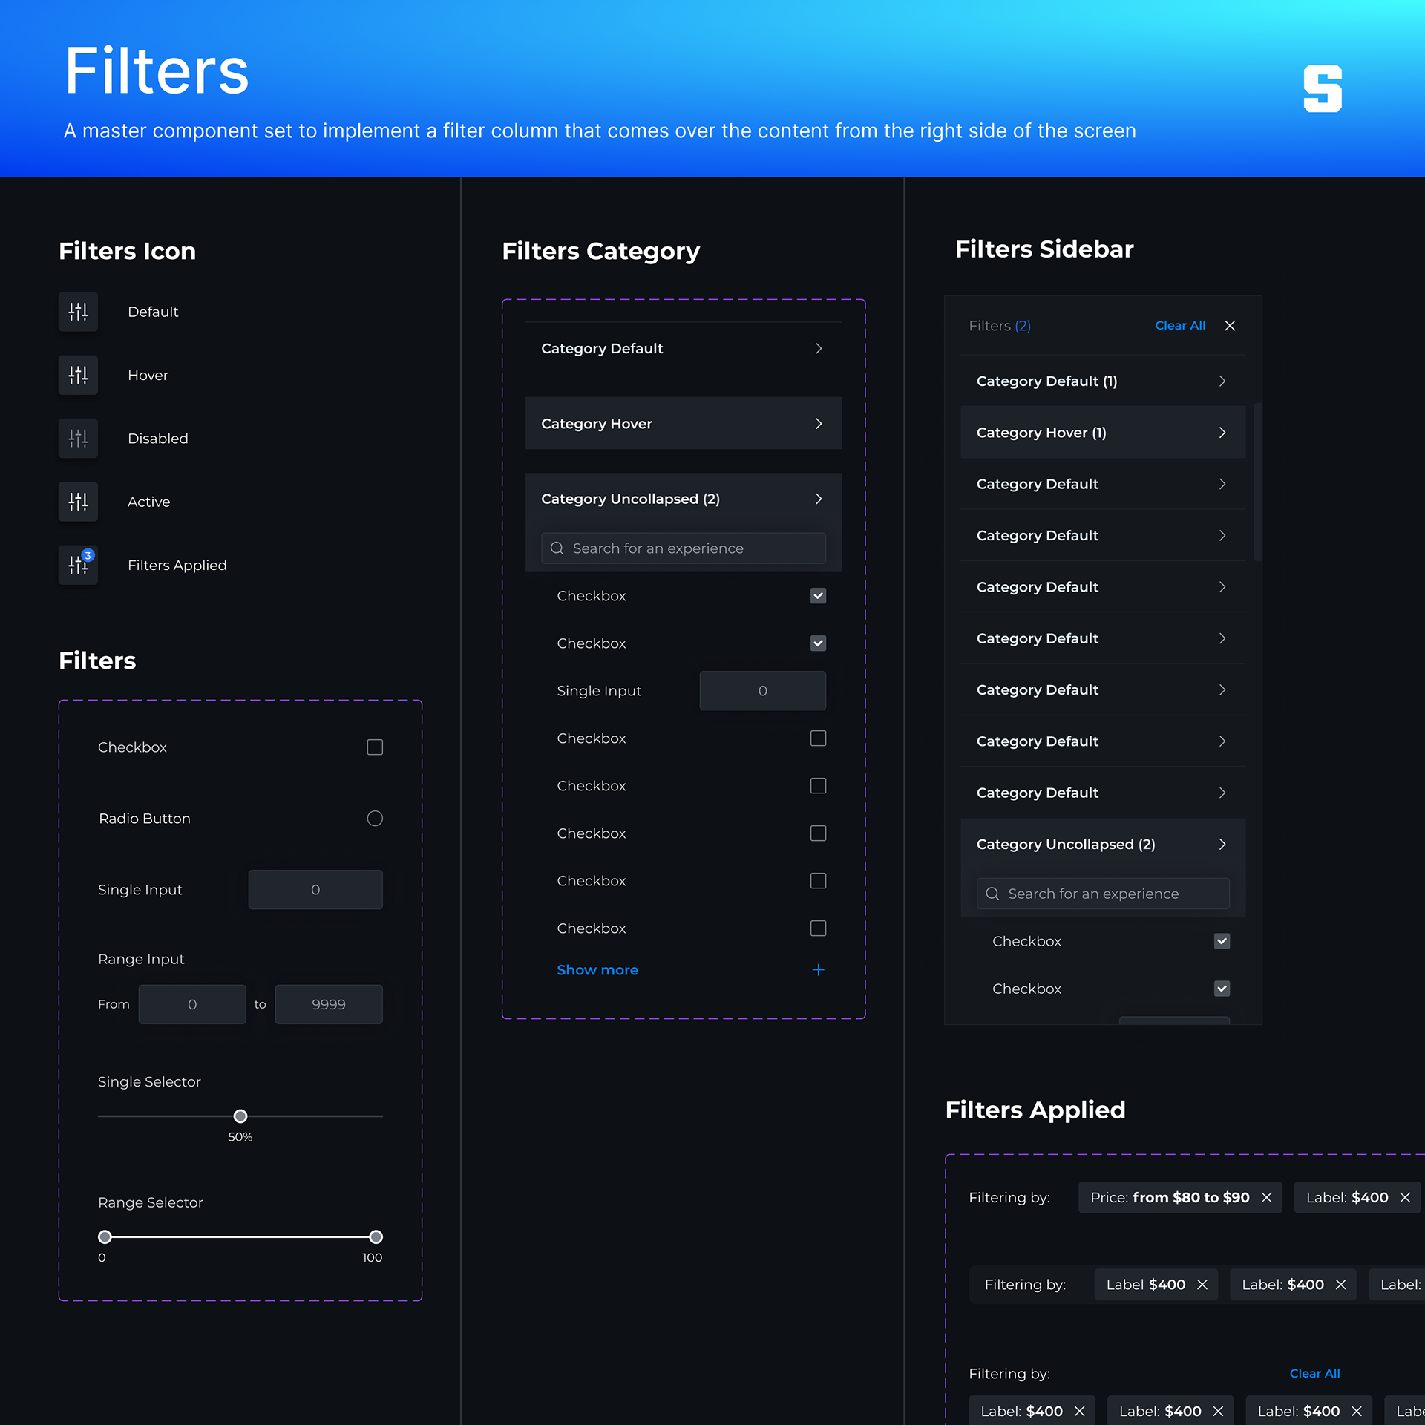Uncheck the first checked Checkbox in Filters Category

point(818,596)
